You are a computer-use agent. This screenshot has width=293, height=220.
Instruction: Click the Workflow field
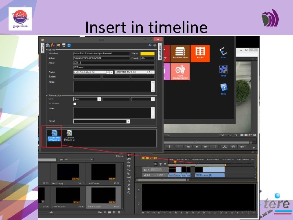pyautogui.click(x=101, y=53)
